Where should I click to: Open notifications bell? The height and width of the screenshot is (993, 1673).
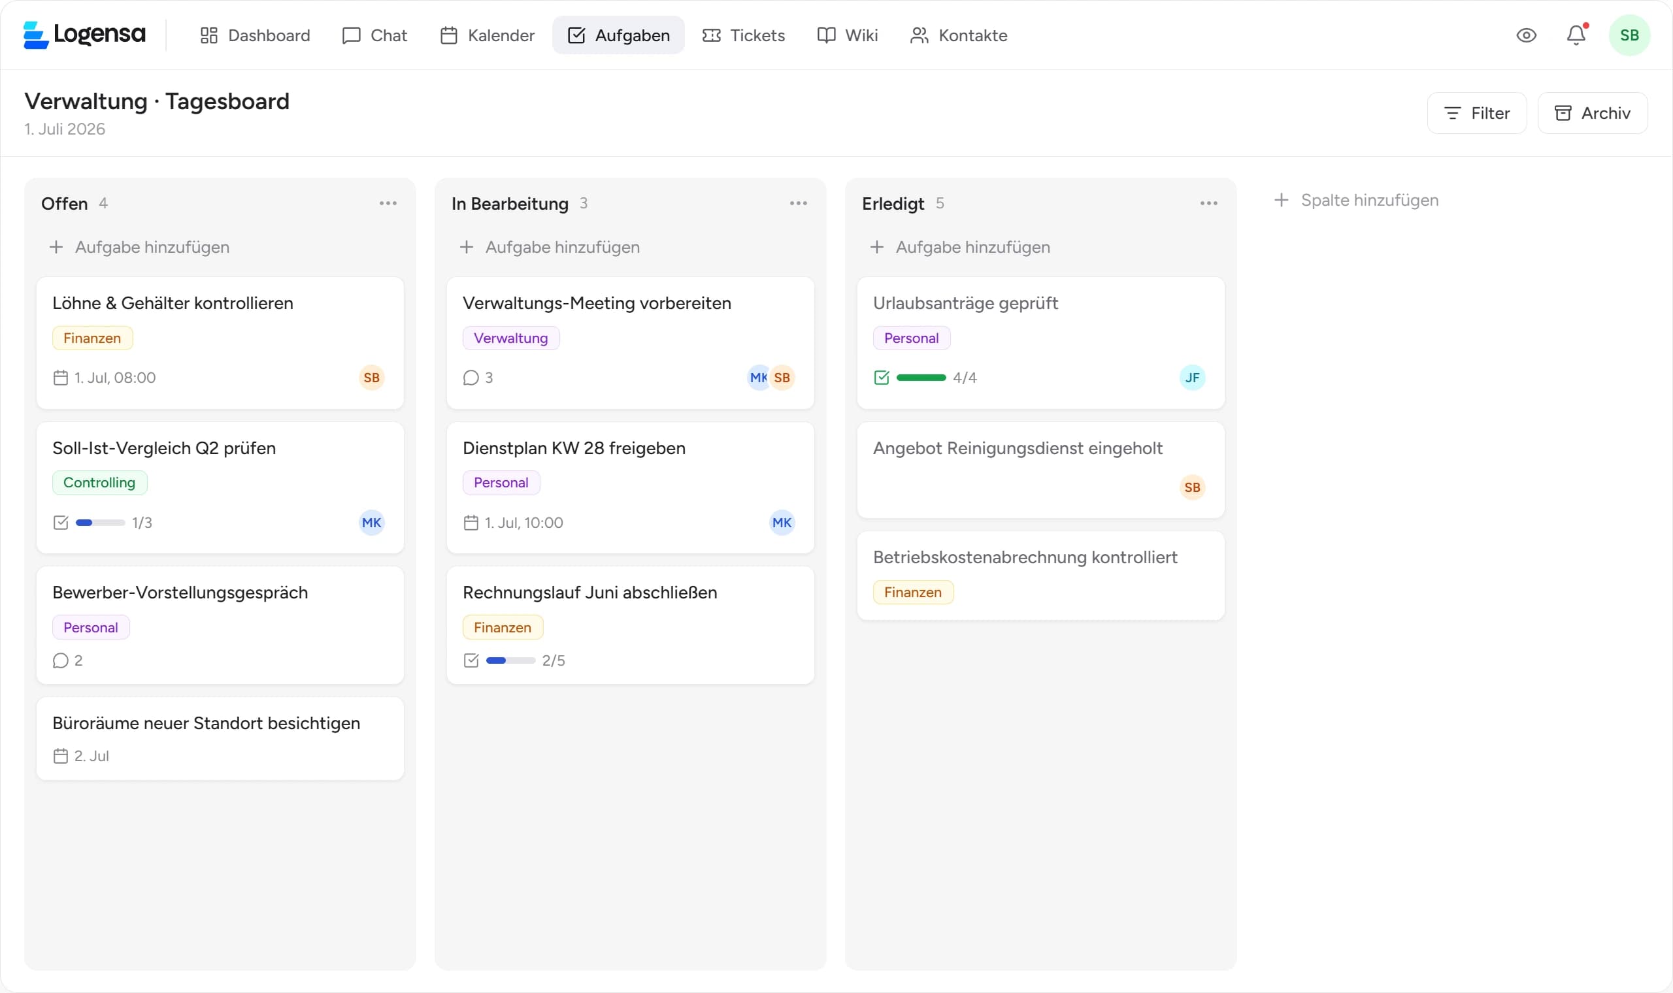click(x=1576, y=35)
